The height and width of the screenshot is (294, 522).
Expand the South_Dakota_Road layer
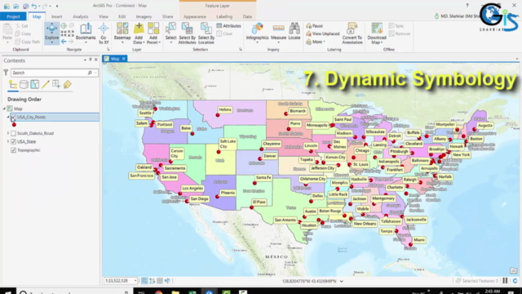8,133
